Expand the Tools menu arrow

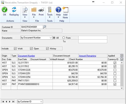[x=50, y=17]
